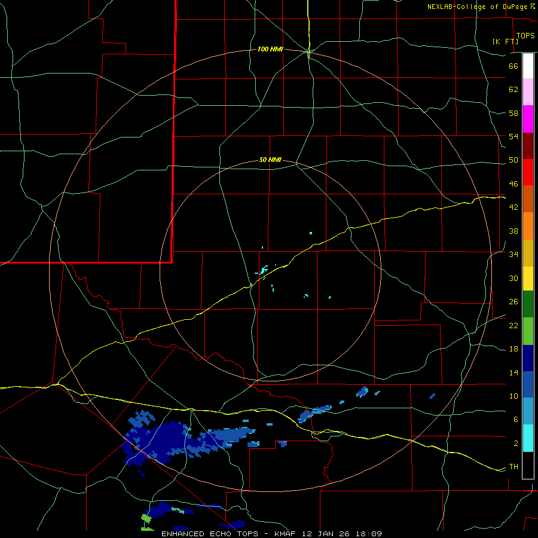Click the "TH" threshold label
Viewport: 538px width, 538px height.
(x=513, y=467)
